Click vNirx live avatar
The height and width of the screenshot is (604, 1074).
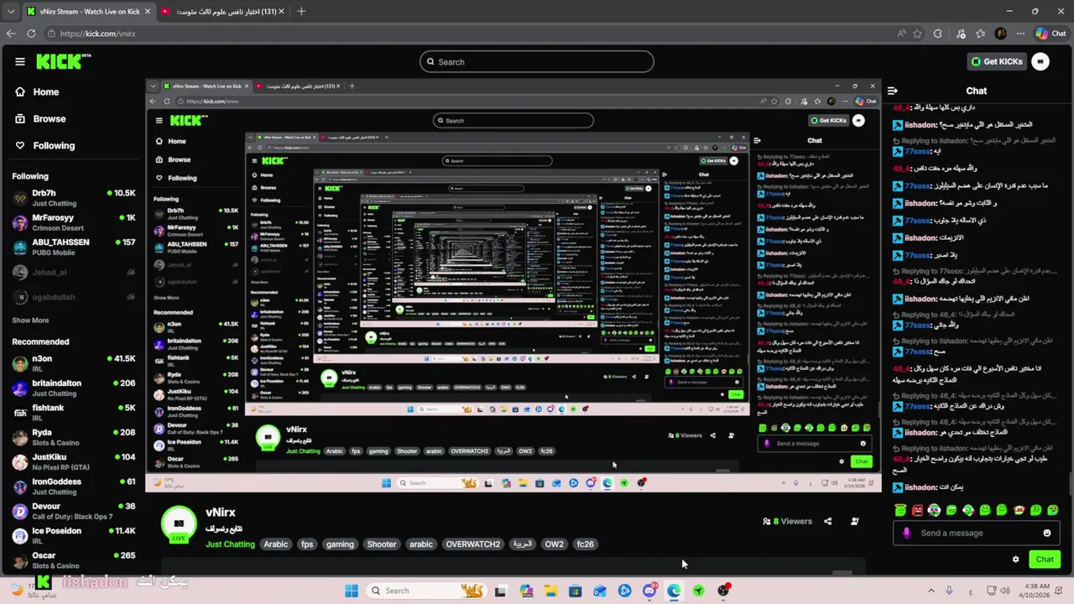pyautogui.click(x=179, y=523)
